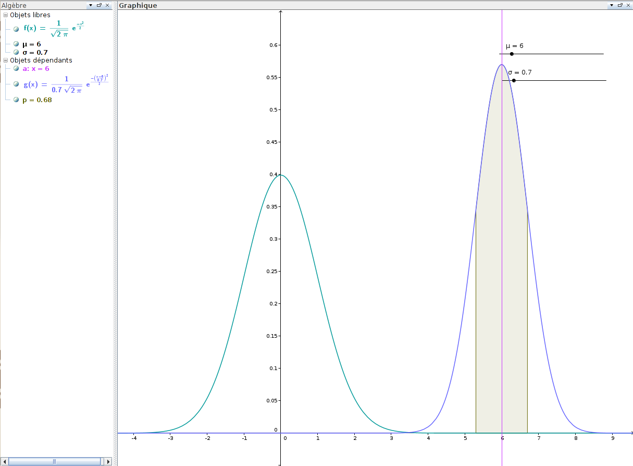Select the μ = 6 entry
Viewport: 633px width, 466px height.
point(31,44)
